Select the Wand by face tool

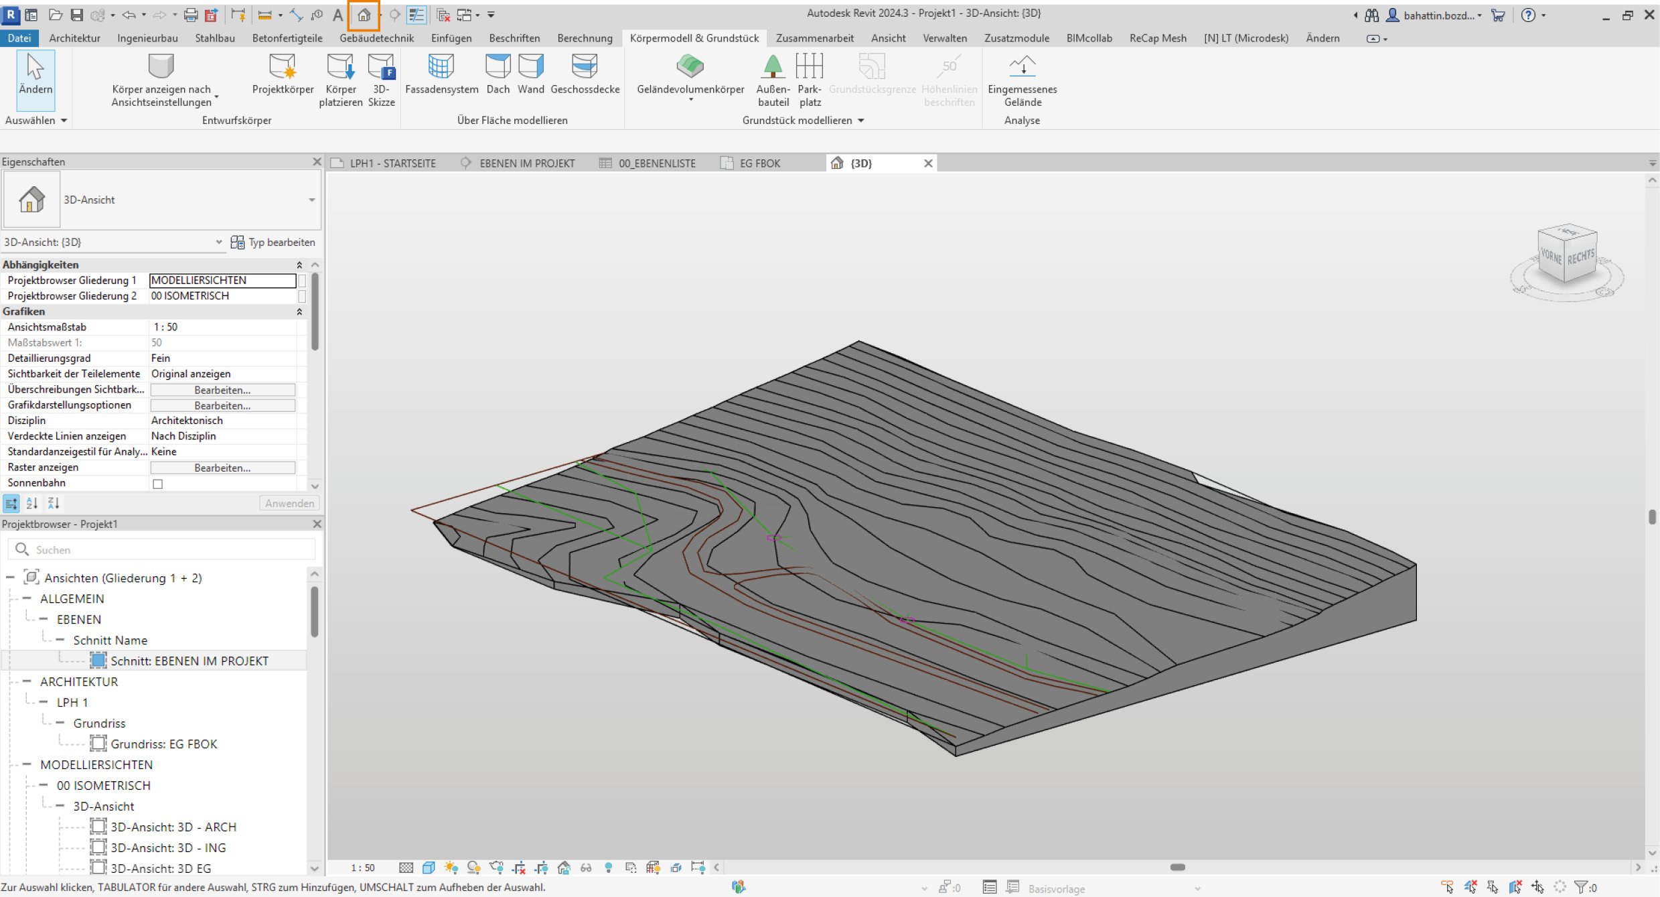pyautogui.click(x=530, y=74)
